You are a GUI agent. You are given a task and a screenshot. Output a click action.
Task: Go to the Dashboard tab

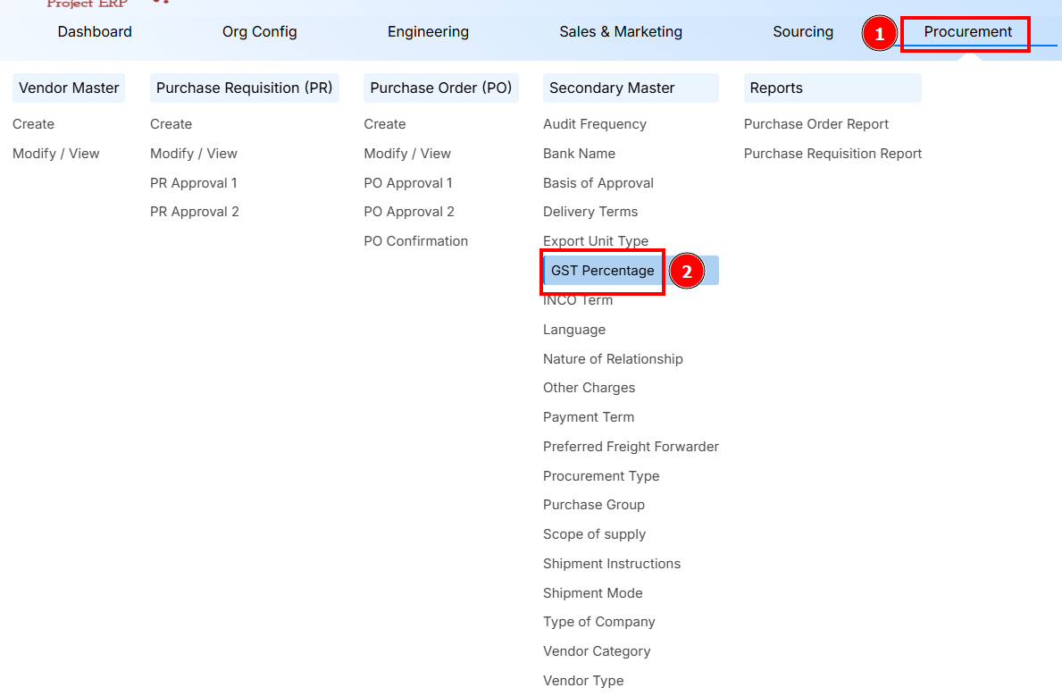coord(95,32)
